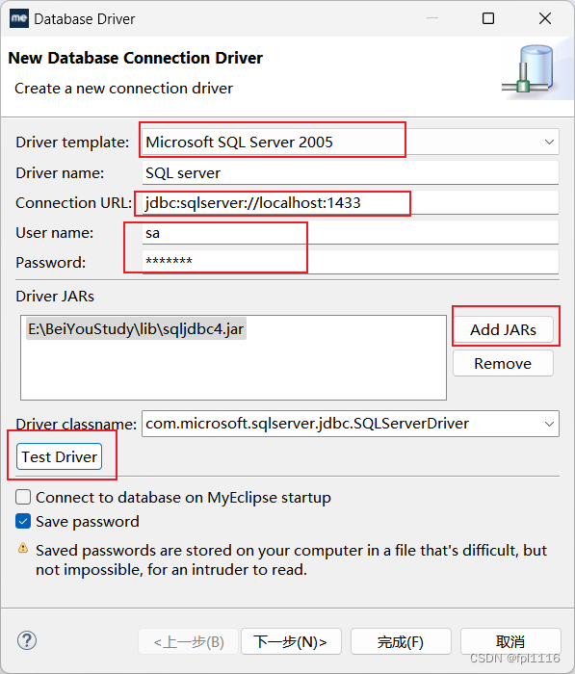575x674 pixels.
Task: Select the sqljdbc4.jar entry in Driver JARs
Action: (136, 329)
